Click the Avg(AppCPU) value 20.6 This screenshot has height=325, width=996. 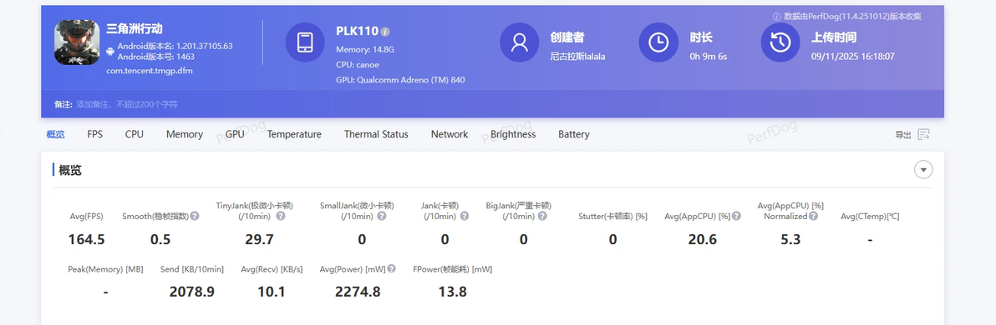(703, 239)
